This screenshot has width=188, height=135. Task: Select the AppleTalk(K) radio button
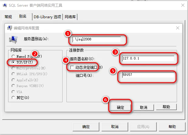tap(13, 80)
